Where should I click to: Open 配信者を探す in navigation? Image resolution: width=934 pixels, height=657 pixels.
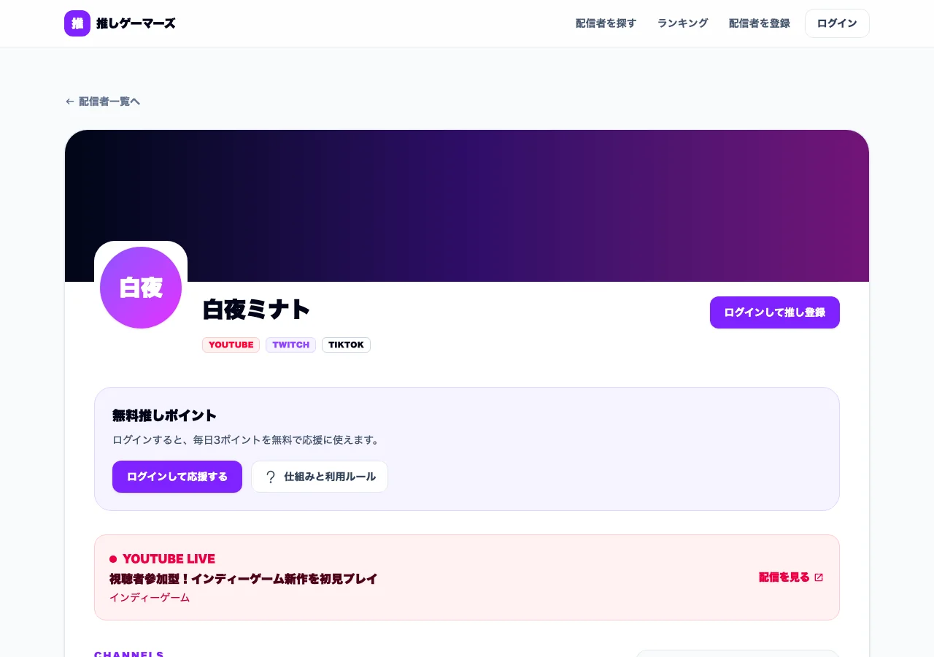tap(606, 23)
